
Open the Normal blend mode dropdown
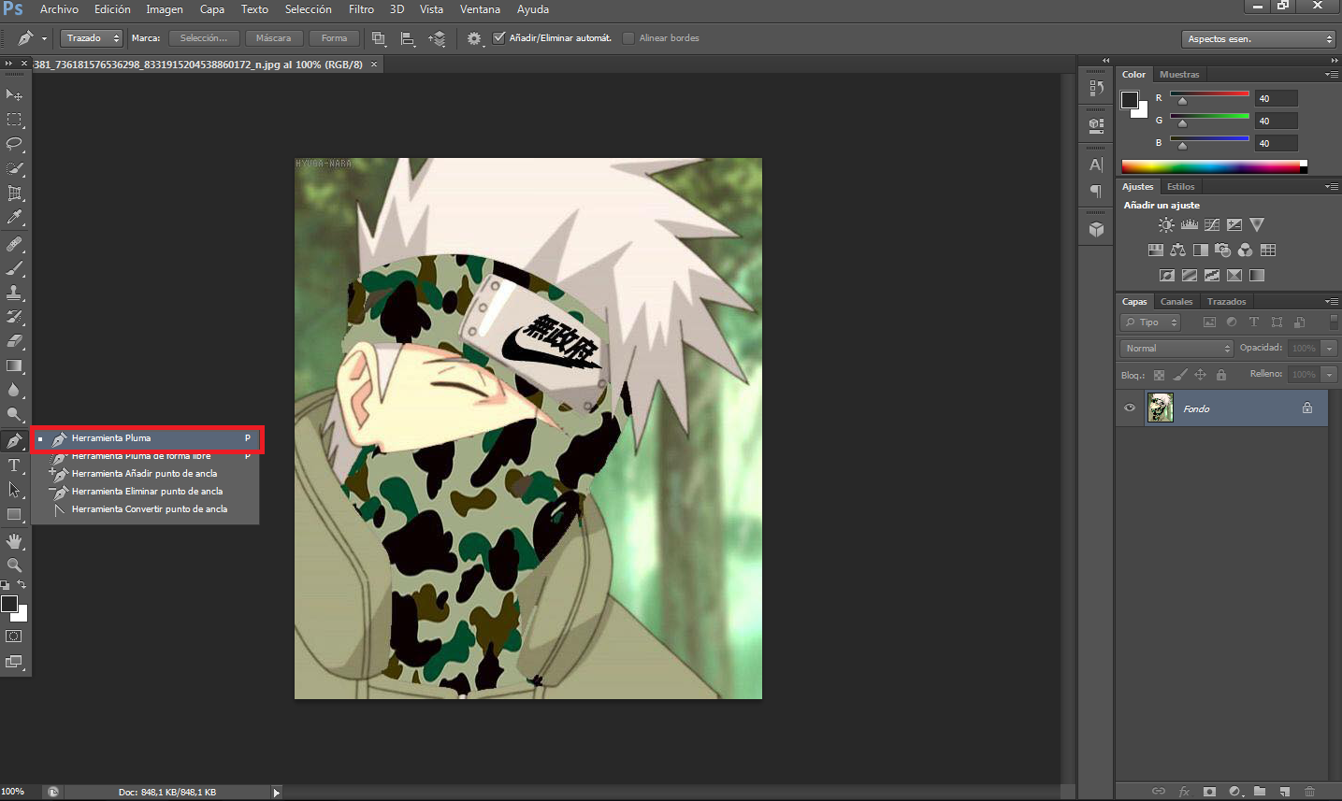click(1177, 348)
